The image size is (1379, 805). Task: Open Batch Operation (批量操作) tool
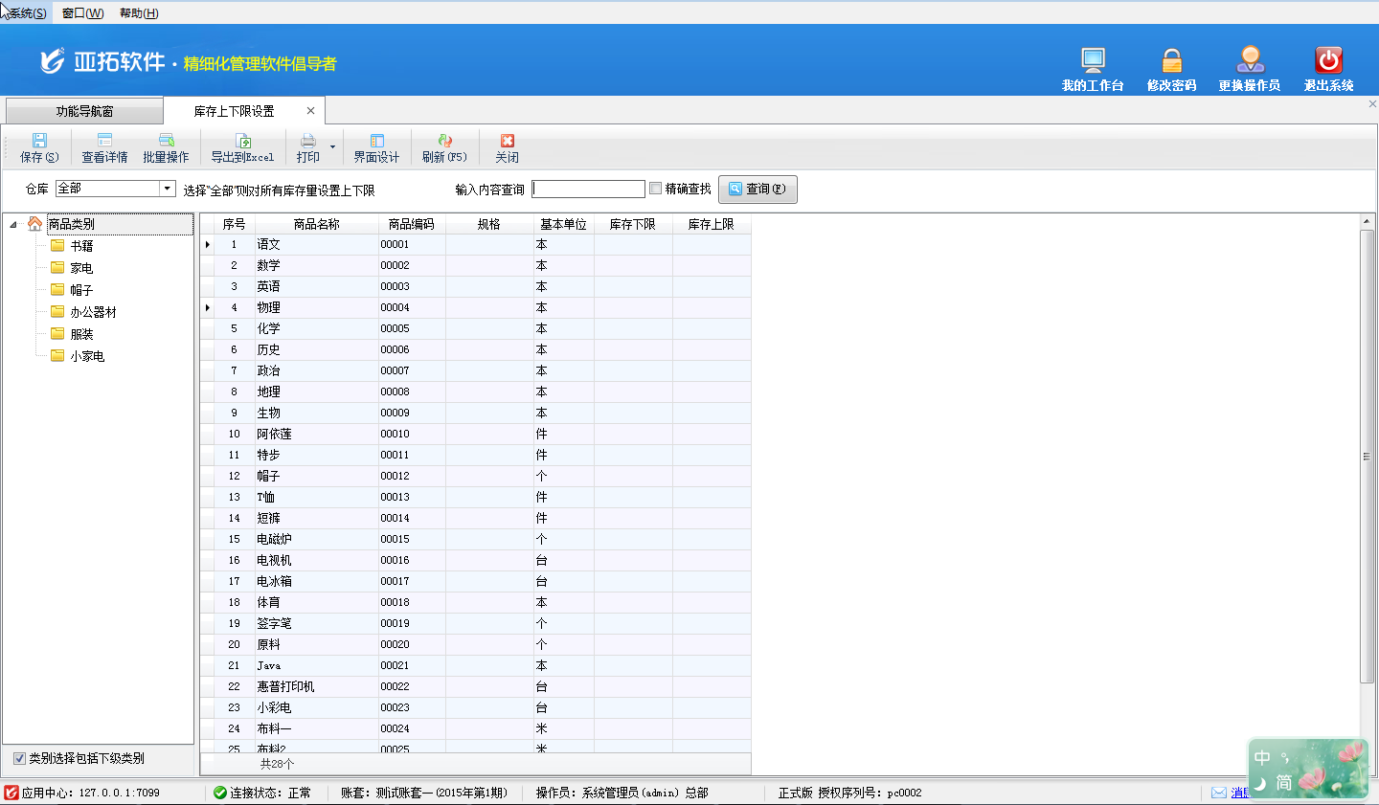tap(166, 141)
